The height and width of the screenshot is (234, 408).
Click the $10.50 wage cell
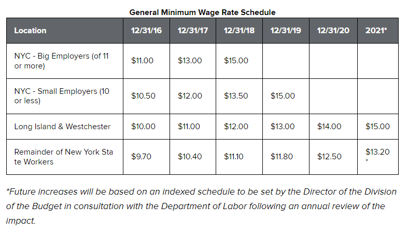tap(143, 96)
